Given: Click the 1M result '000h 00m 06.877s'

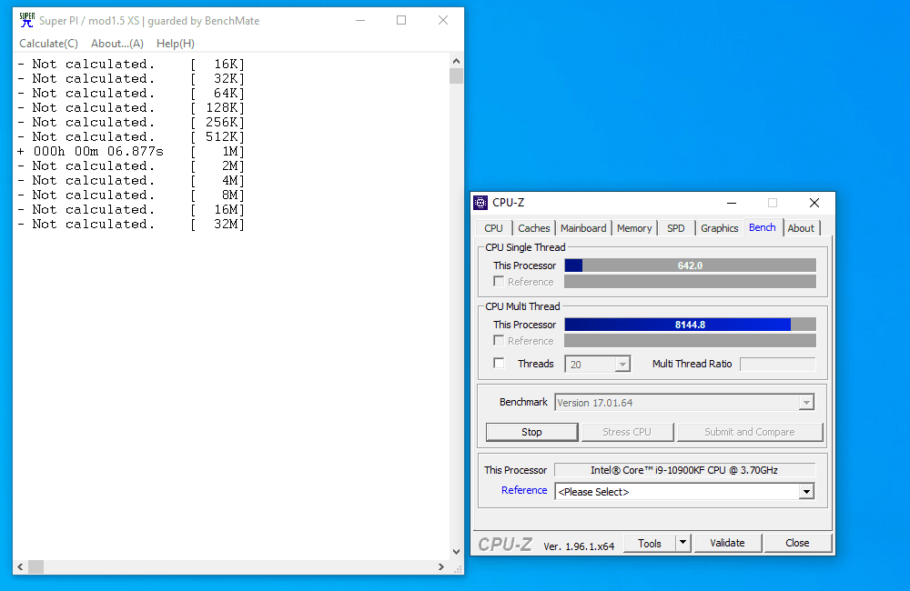Looking at the screenshot, I should [98, 151].
